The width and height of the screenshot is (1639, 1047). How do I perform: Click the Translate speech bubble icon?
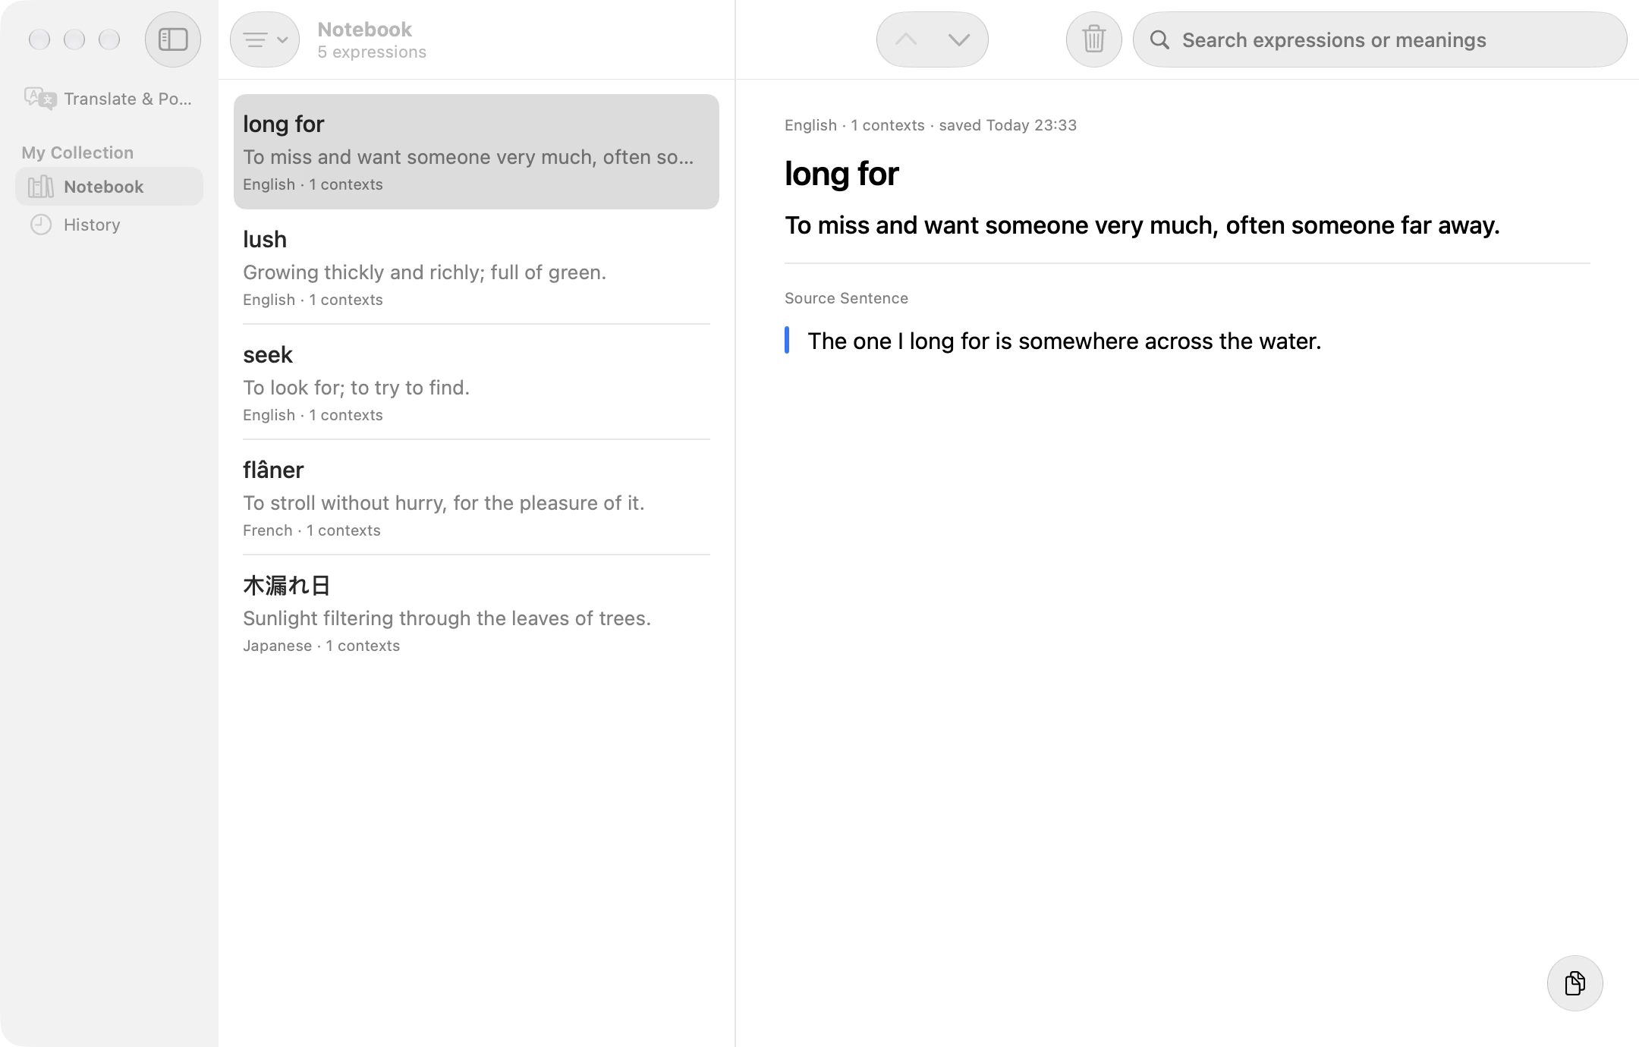(40, 99)
